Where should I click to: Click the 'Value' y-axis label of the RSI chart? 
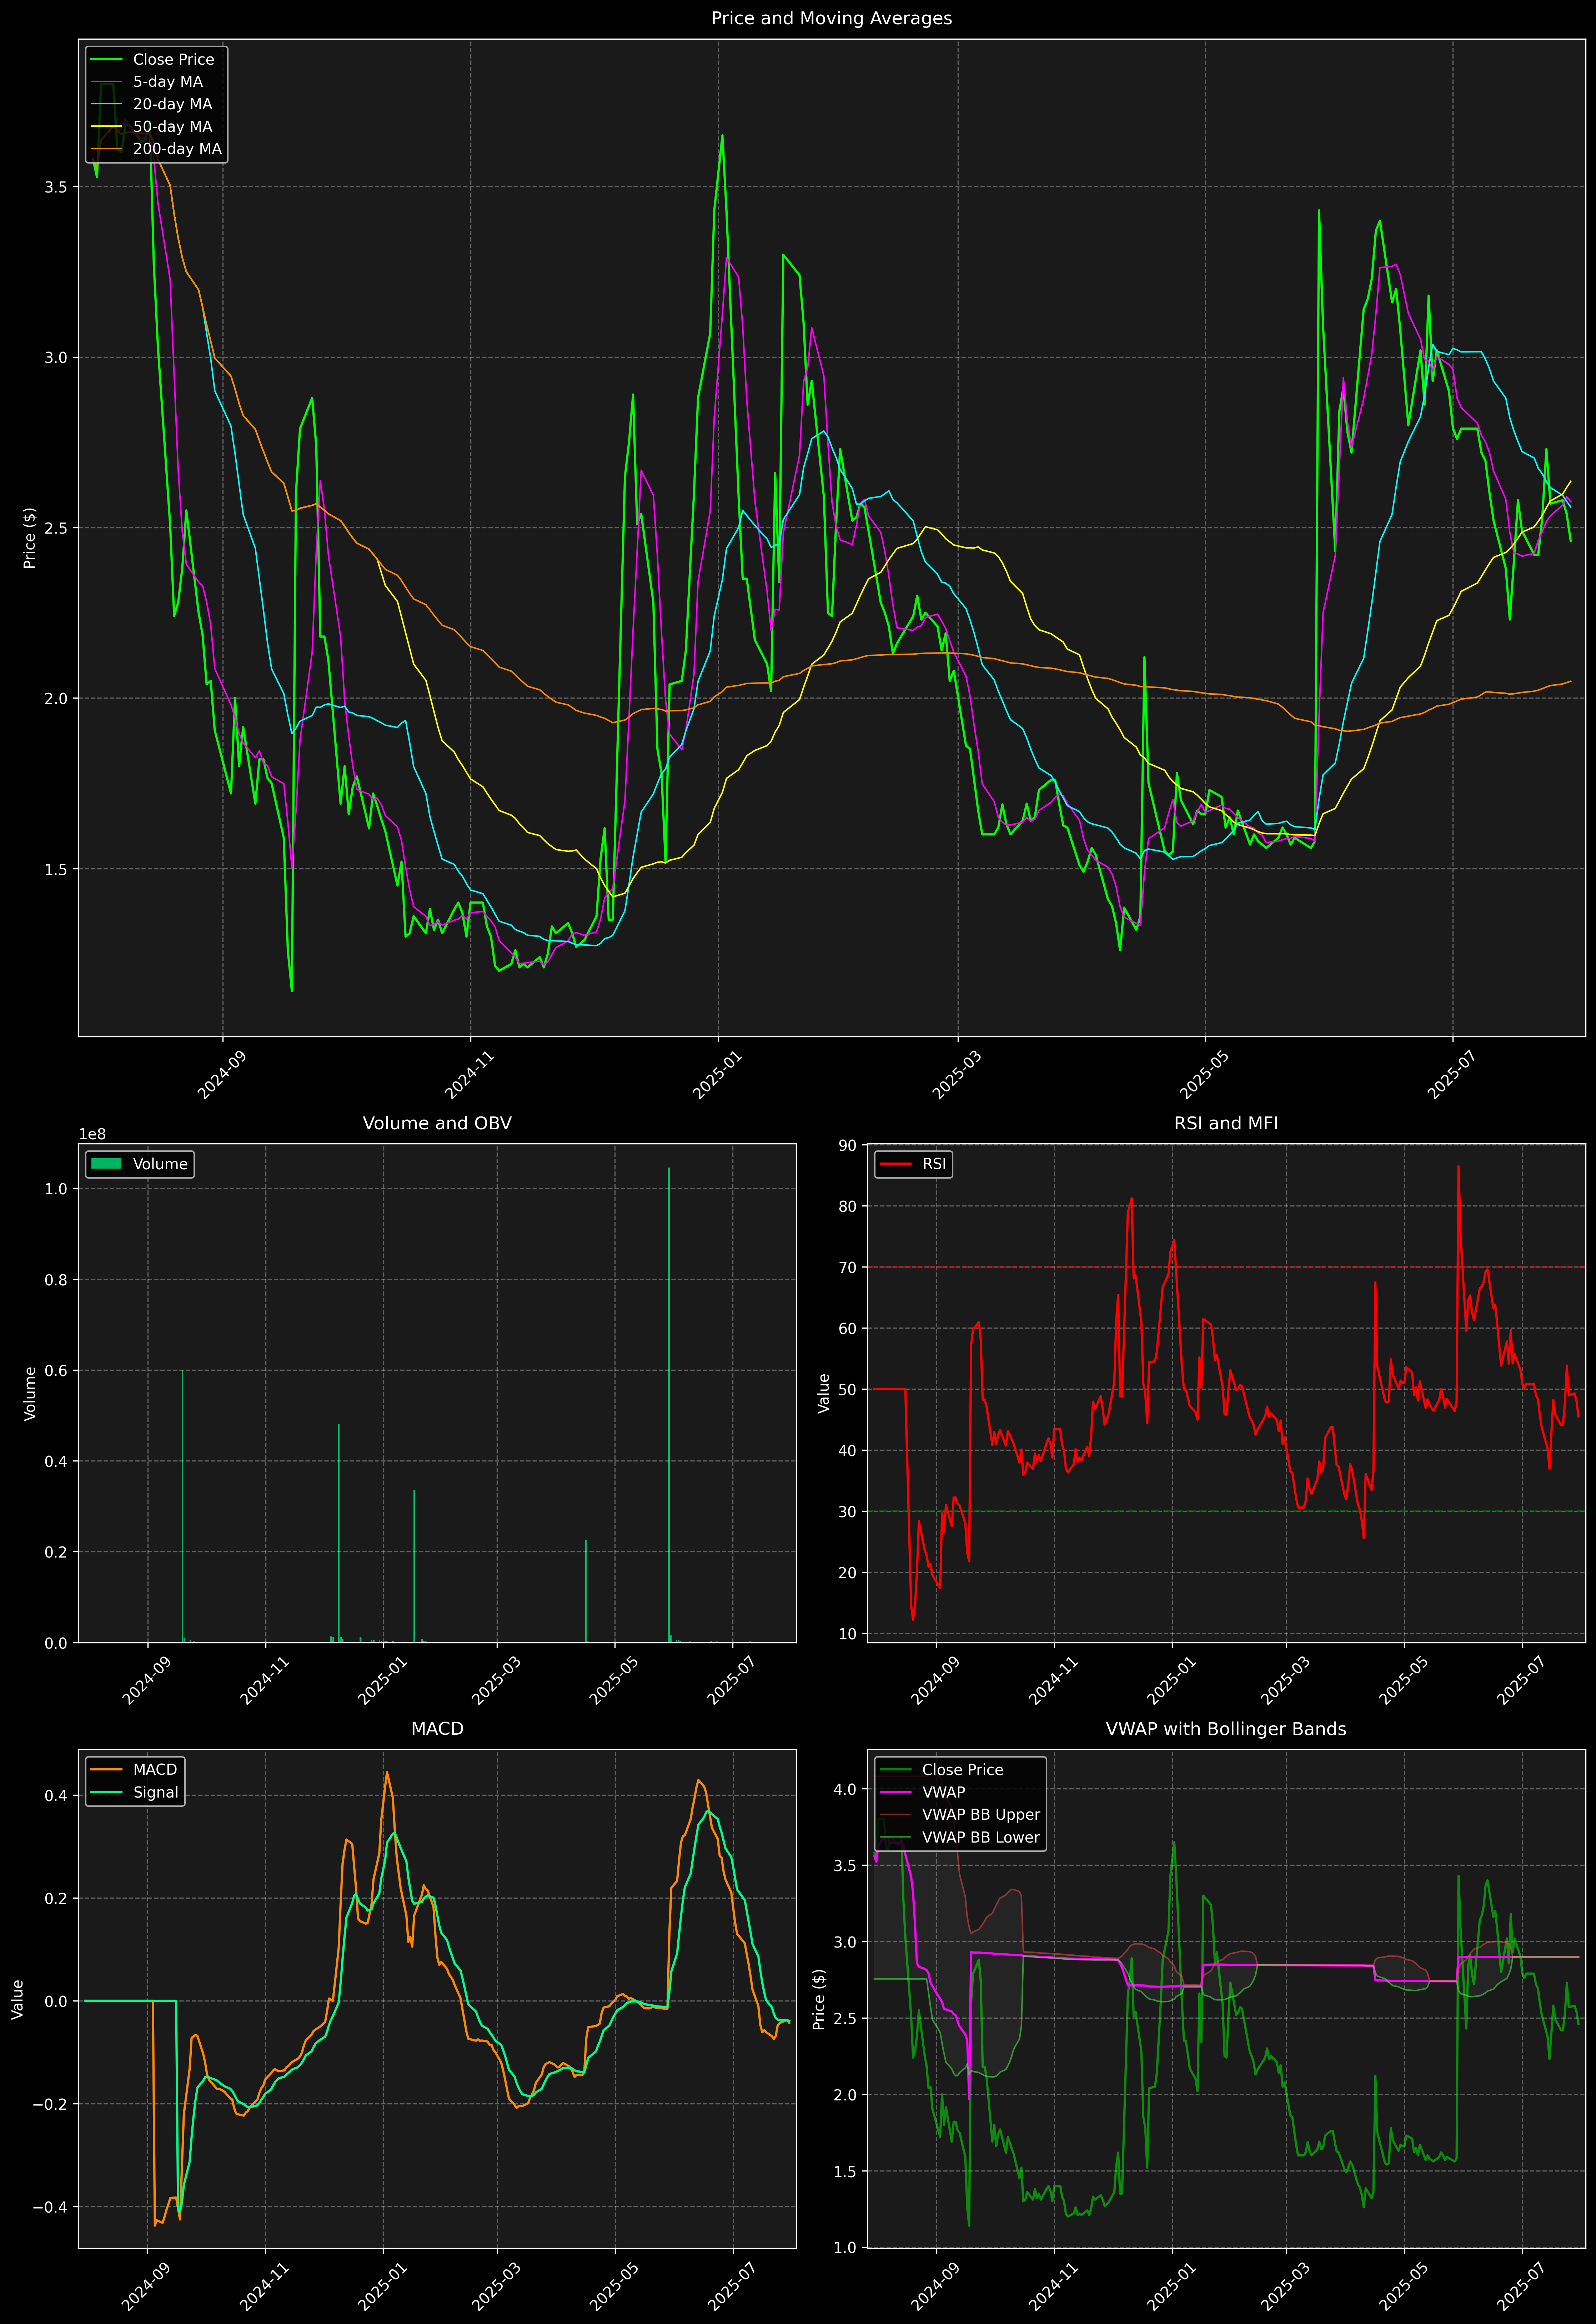pyautogui.click(x=824, y=1393)
